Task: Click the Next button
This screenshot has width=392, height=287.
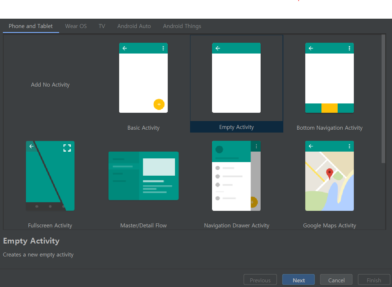Action: click(x=298, y=280)
